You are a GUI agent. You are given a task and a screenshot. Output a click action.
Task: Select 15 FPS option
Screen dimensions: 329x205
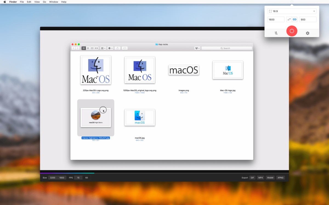[x=78, y=178]
